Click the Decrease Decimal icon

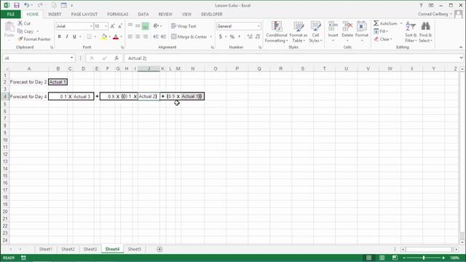tap(257, 36)
